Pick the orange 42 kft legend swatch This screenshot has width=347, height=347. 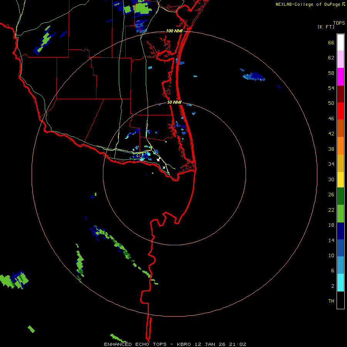pyautogui.click(x=340, y=146)
